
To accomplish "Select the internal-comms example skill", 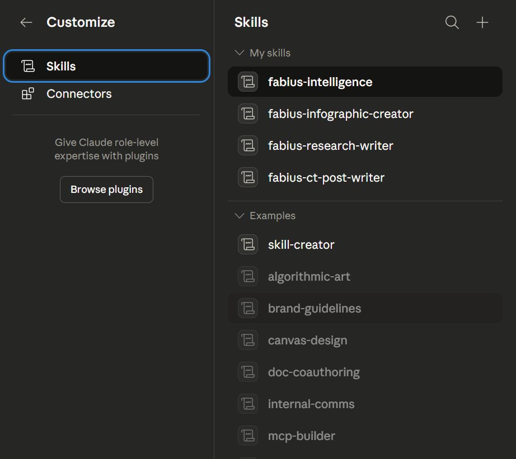I will click(x=311, y=404).
